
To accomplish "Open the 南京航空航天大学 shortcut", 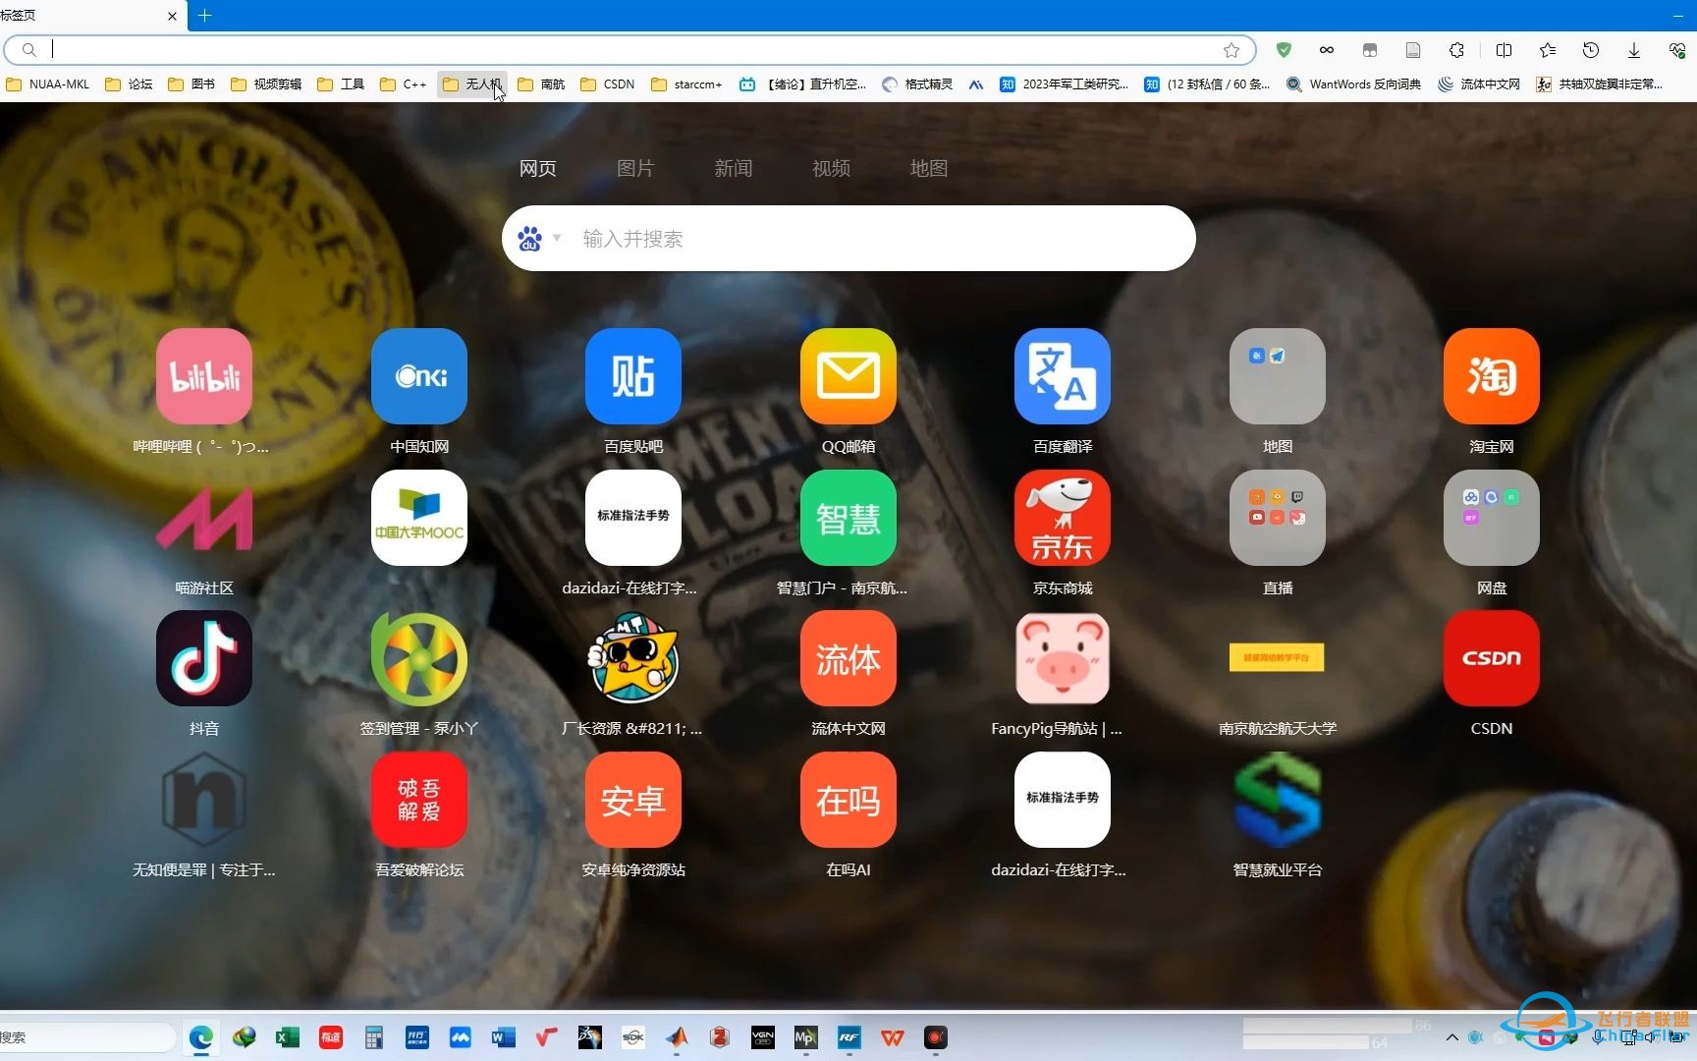I will (1278, 658).
